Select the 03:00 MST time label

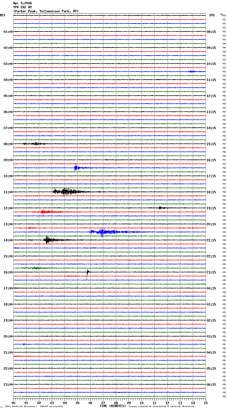point(8,64)
